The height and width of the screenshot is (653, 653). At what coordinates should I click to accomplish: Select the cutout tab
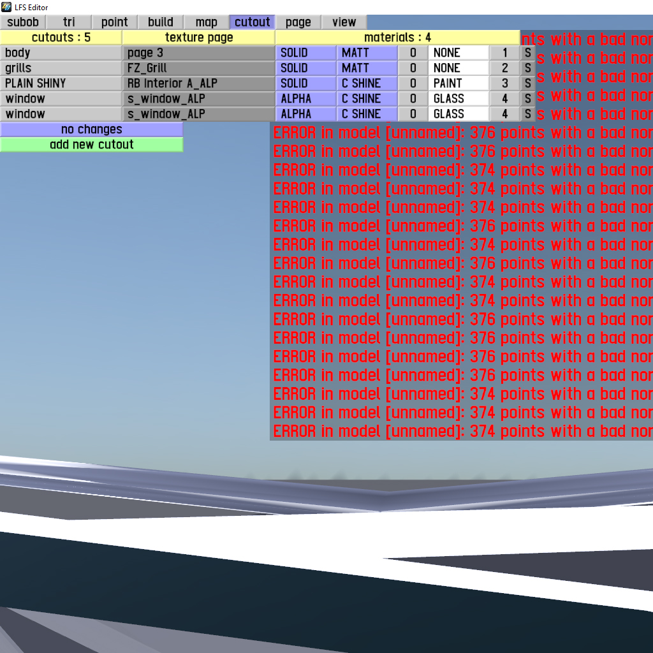point(252,22)
